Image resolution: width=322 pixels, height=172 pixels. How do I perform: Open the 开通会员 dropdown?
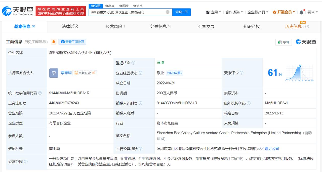(284, 12)
